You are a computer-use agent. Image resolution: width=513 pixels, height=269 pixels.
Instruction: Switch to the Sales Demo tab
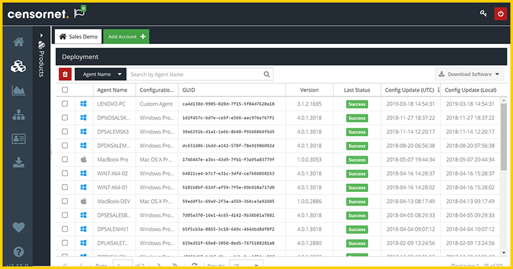79,37
